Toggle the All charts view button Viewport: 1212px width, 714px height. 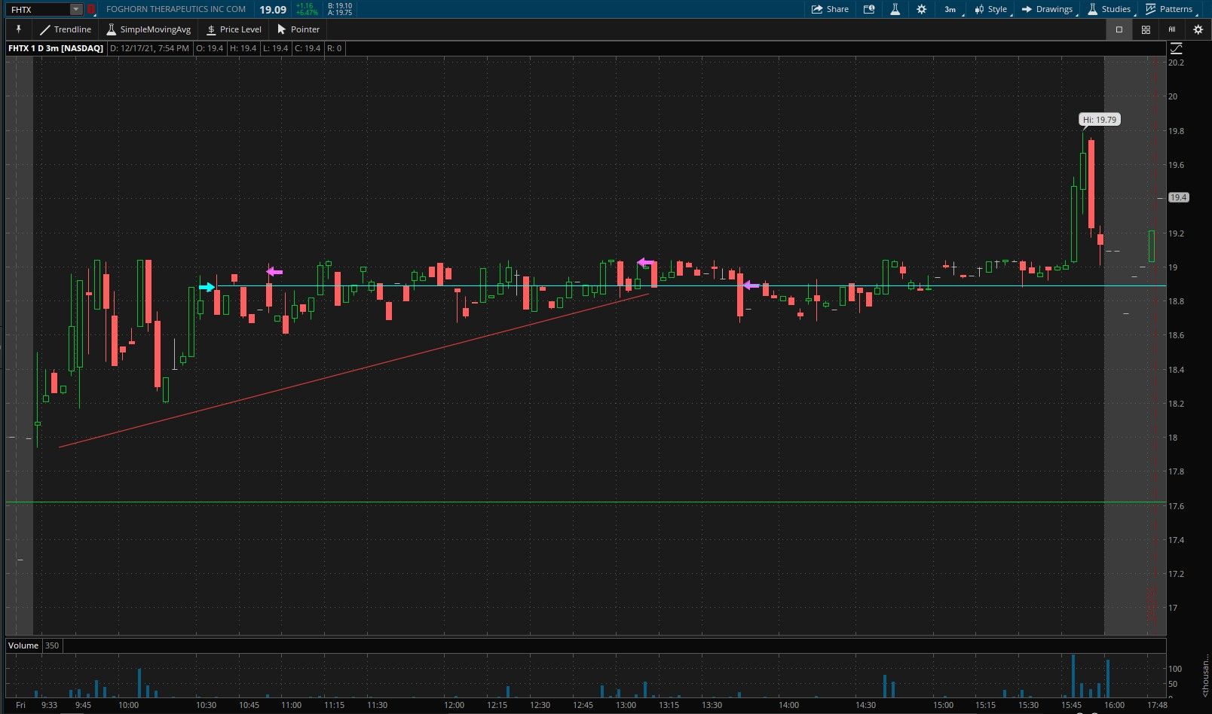coord(1172,29)
